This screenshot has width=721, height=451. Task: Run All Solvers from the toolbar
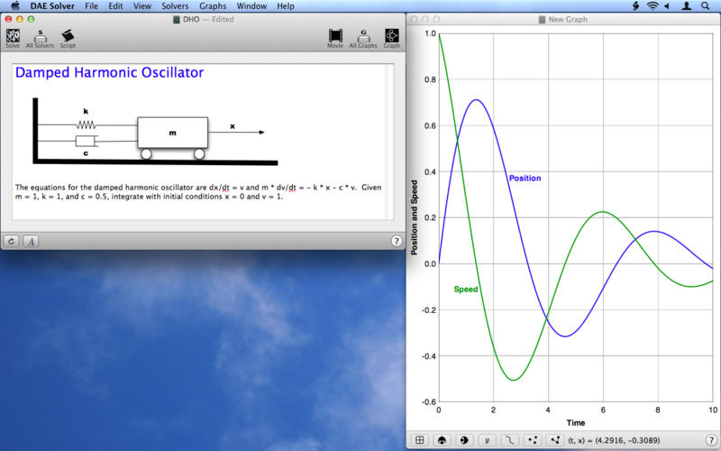(40, 37)
